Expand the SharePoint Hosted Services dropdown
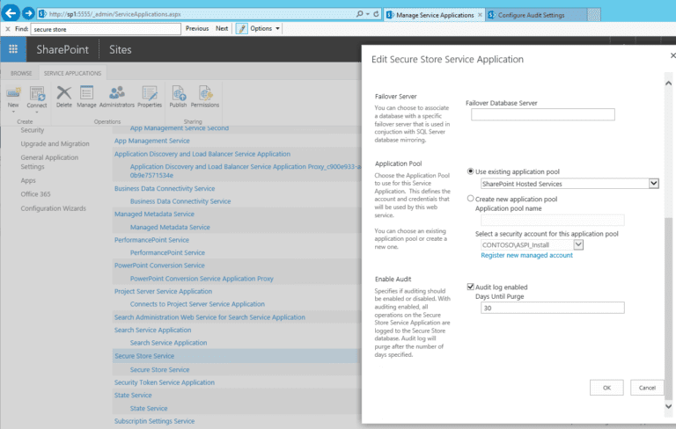 653,184
